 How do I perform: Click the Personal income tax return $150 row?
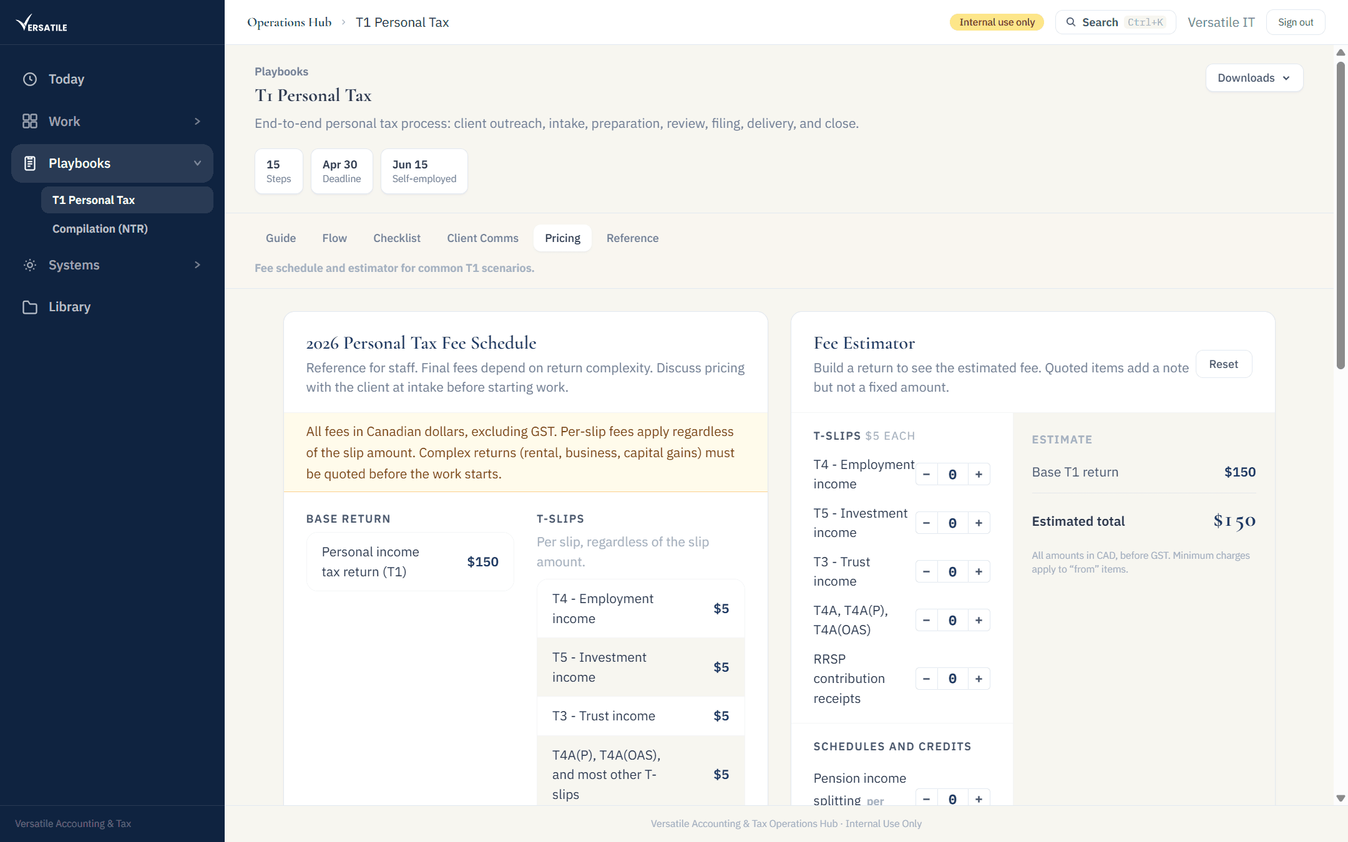click(410, 562)
